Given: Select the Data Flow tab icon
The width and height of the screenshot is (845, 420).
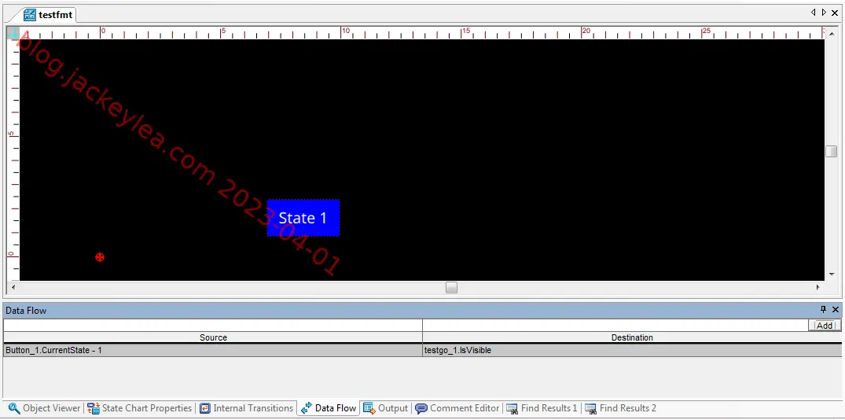Looking at the screenshot, I should point(307,408).
